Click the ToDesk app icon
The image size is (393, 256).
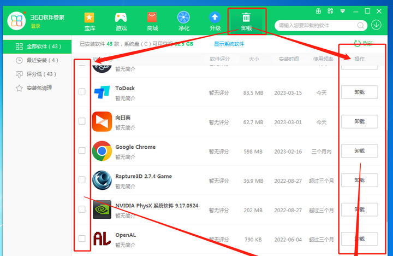(x=102, y=92)
